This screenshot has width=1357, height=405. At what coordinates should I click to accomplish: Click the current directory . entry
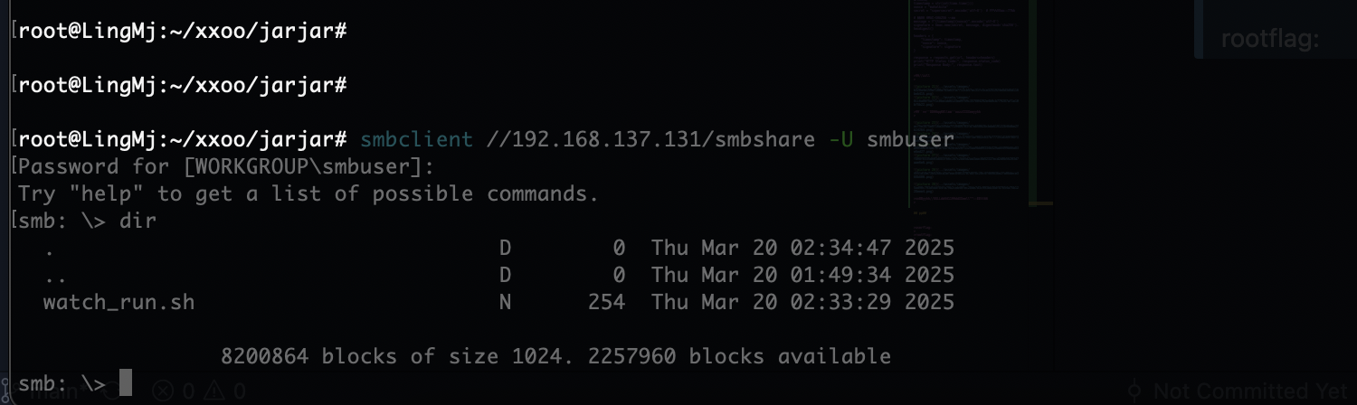pyautogui.click(x=49, y=248)
